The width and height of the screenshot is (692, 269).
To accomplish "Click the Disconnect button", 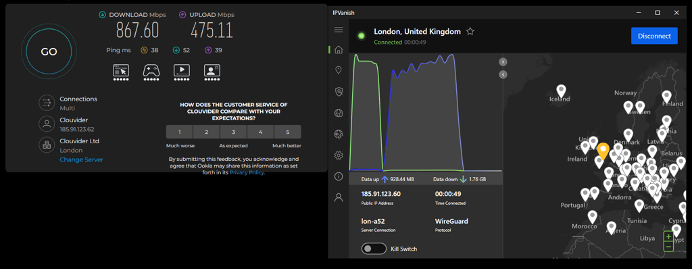I will tap(654, 36).
